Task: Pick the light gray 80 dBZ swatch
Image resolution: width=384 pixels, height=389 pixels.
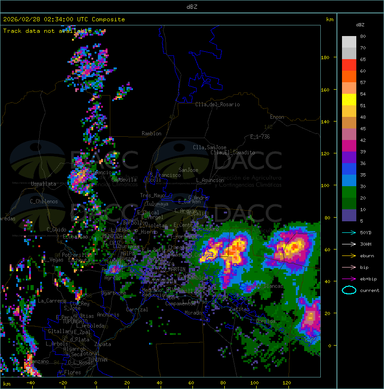Action: 349,42
